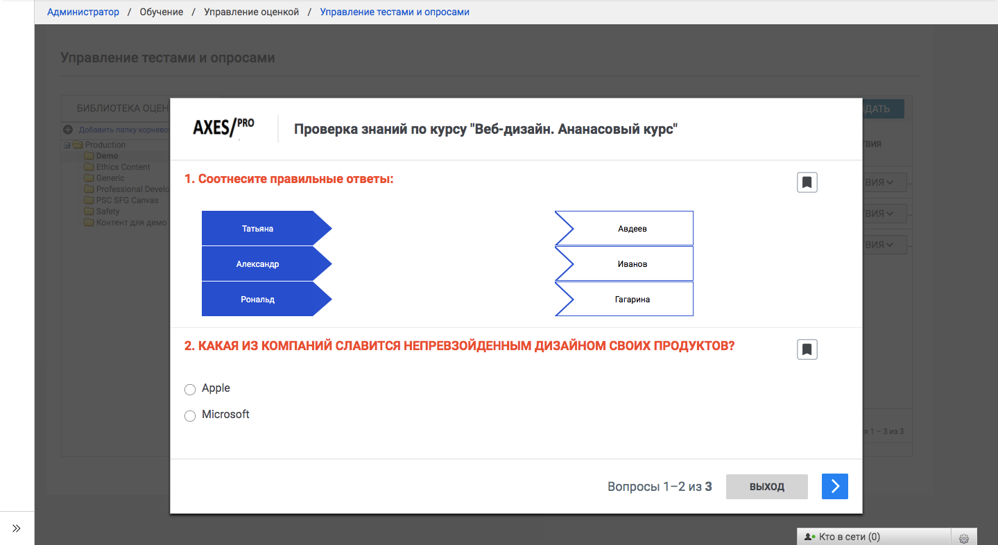Image resolution: width=998 pixels, height=545 pixels.
Task: Open the Demo folder in the library tree
Action: 107,156
